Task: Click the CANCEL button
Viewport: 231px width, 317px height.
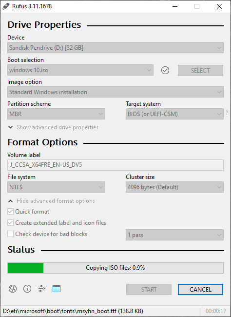Action: [x=200, y=290]
